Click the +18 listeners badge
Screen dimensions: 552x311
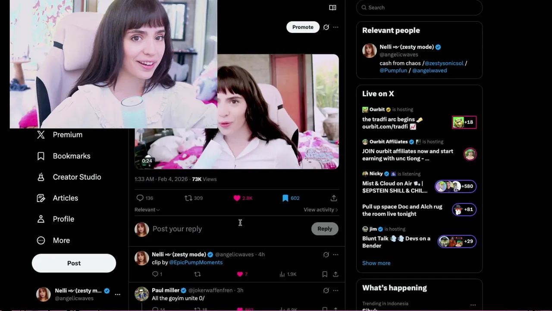(464, 122)
